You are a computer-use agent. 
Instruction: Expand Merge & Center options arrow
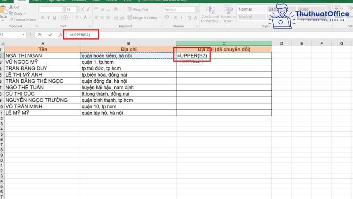(160, 18)
